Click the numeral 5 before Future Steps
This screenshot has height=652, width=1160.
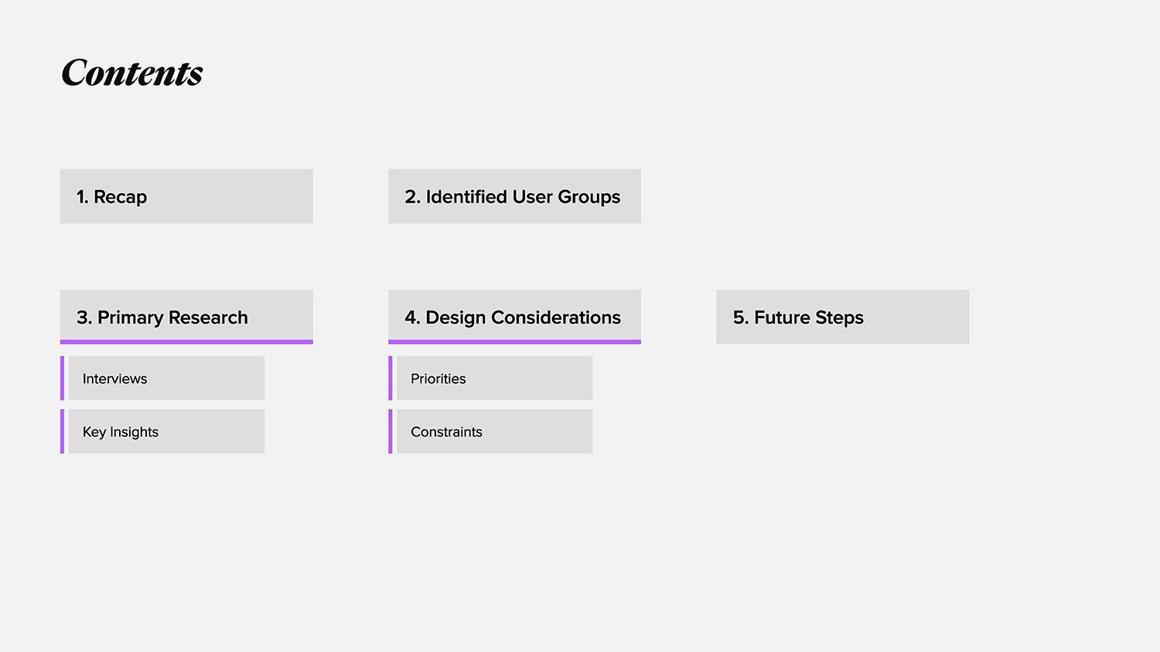739,318
